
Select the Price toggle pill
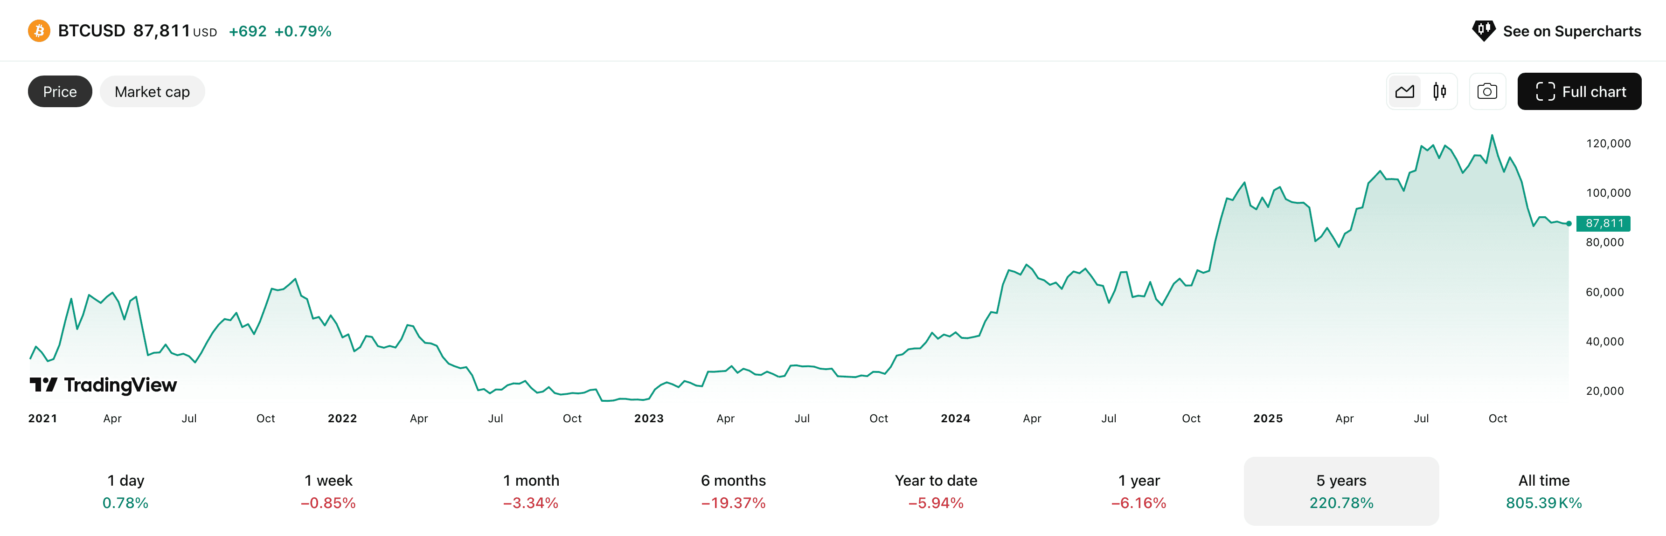[x=60, y=92]
